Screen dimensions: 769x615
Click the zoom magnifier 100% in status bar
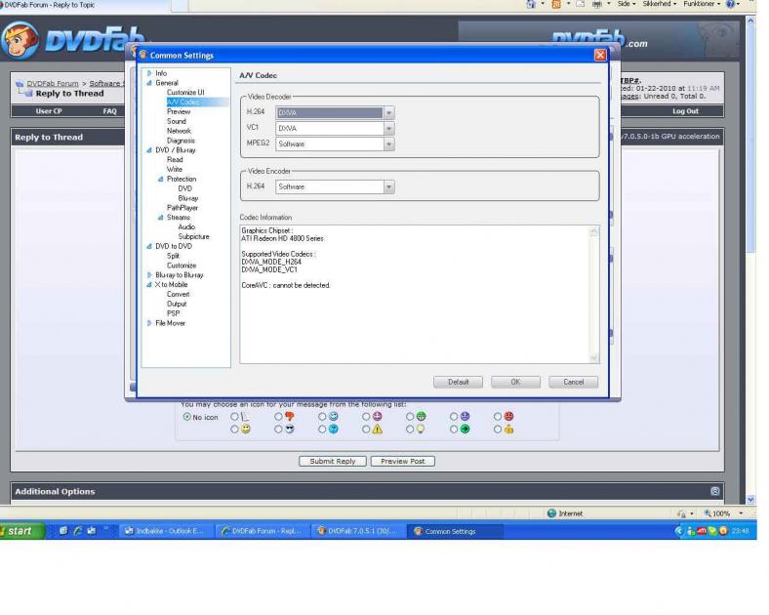pos(717,513)
